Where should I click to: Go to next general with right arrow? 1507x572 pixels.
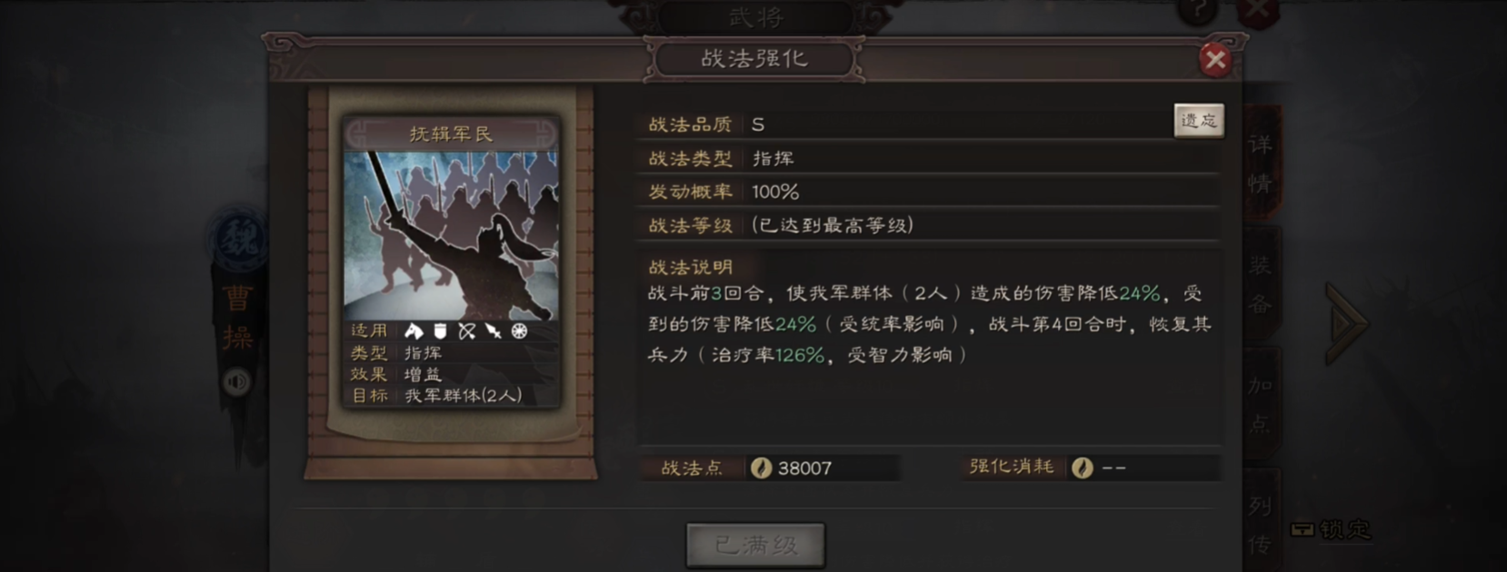[1345, 323]
